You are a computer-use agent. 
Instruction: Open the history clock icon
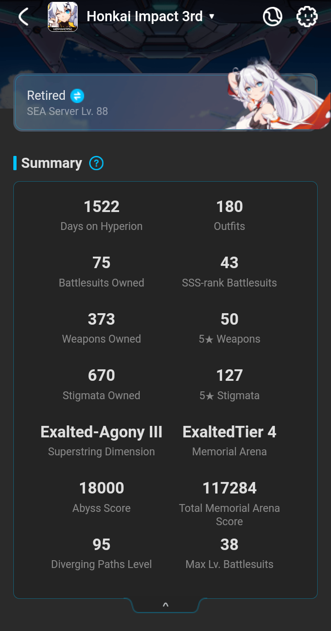click(272, 17)
